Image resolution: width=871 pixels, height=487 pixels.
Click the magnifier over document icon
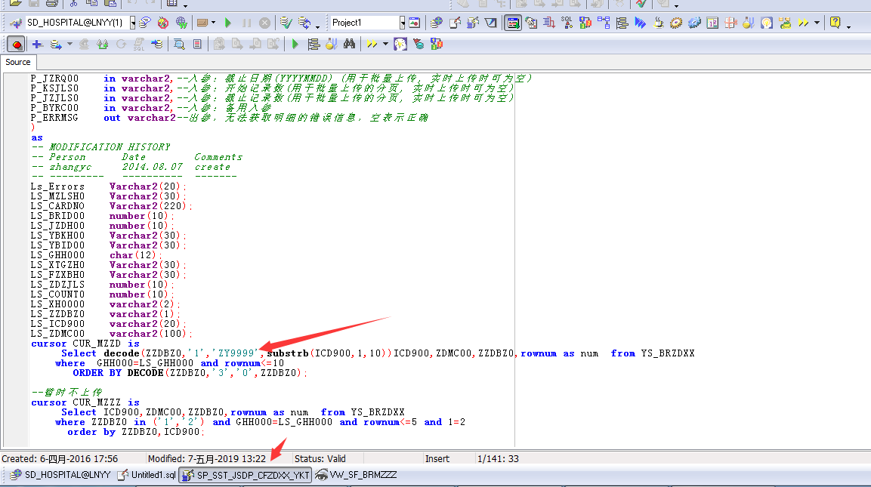[x=179, y=44]
